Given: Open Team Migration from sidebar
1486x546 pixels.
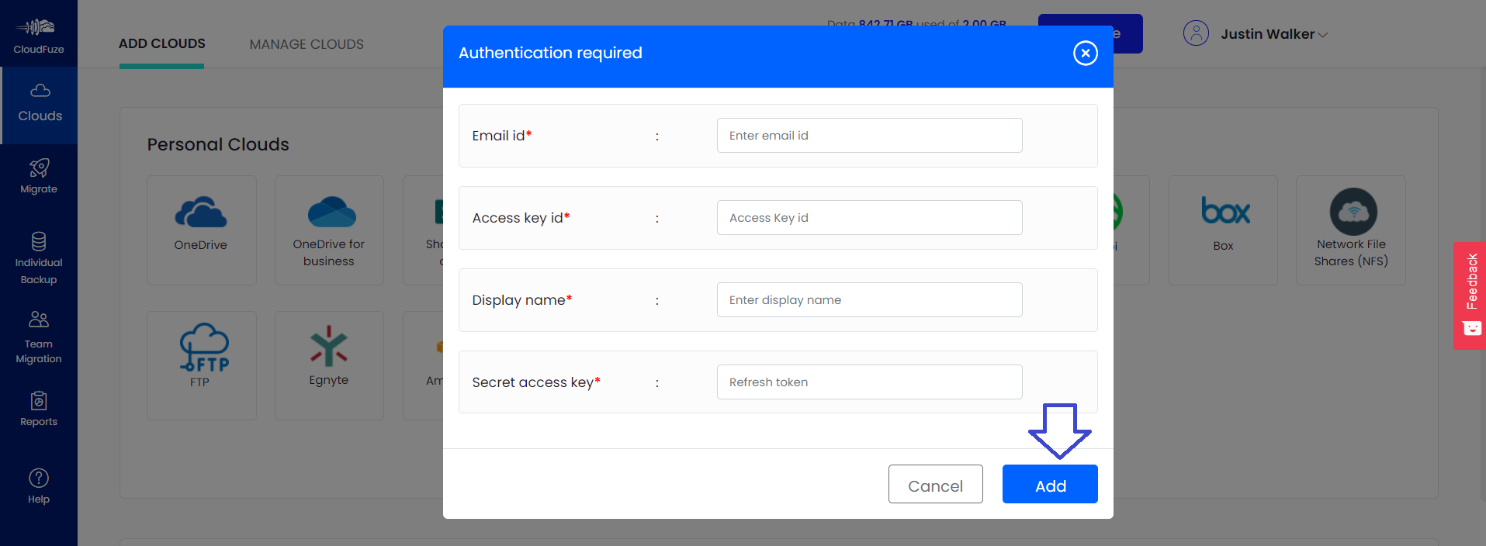Looking at the screenshot, I should click(39, 337).
